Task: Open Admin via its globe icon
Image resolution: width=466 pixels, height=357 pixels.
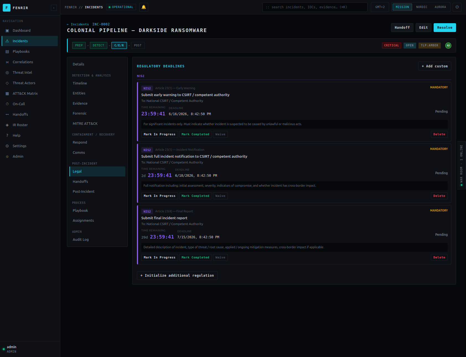Action: point(7,157)
